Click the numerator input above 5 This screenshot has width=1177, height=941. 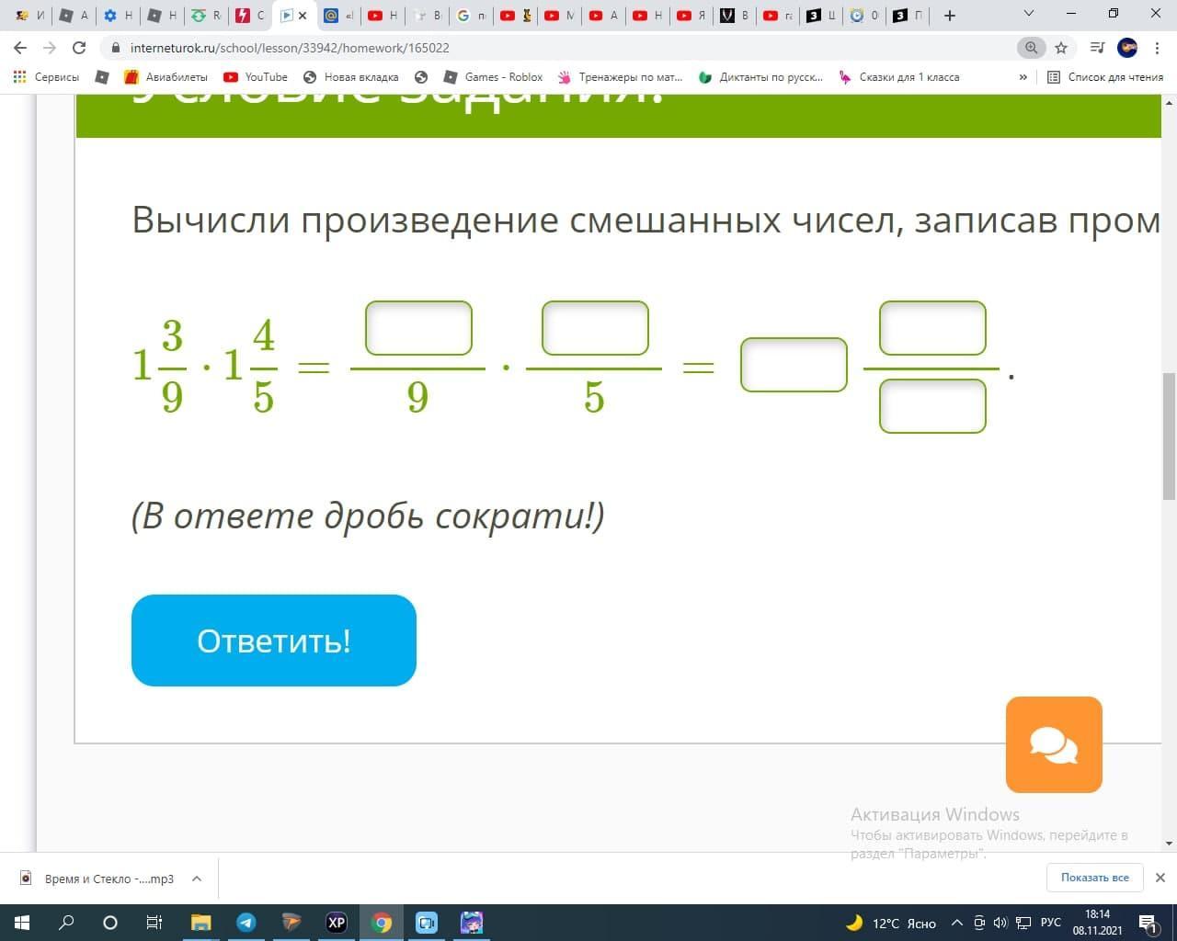(595, 328)
